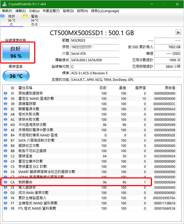The height and width of the screenshot is (224, 184).
Task: Click the status dot of row 09
Action: click(6, 104)
